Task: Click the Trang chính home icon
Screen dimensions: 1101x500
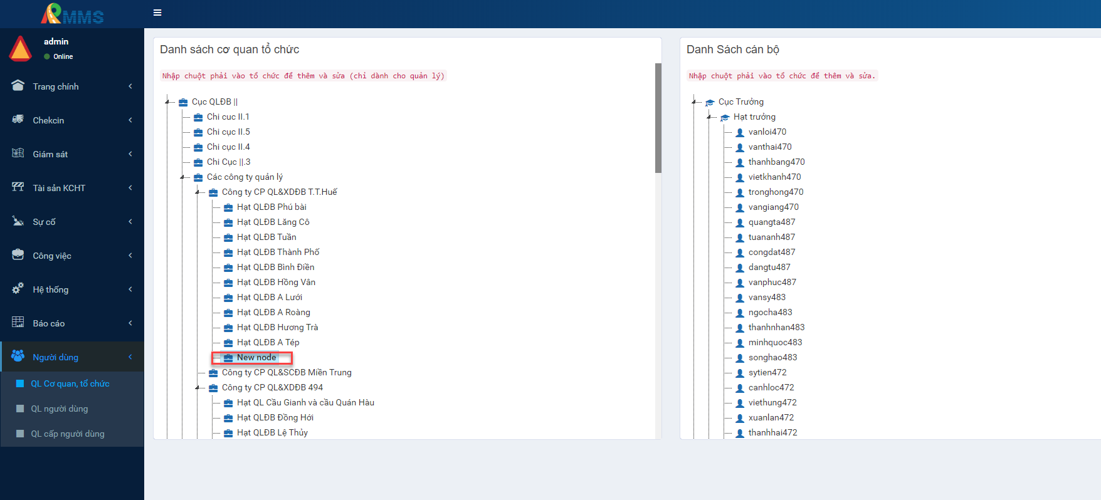Action: [18, 86]
